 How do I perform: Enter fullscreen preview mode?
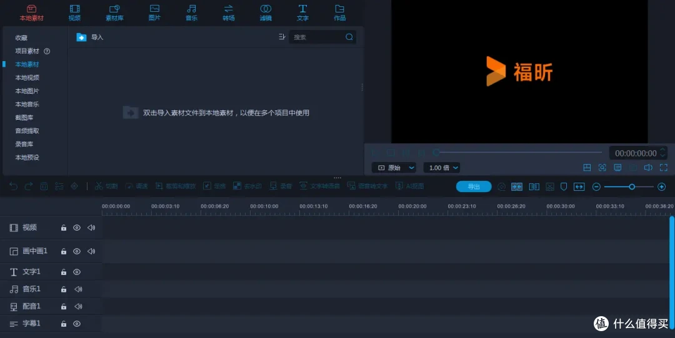pyautogui.click(x=663, y=168)
